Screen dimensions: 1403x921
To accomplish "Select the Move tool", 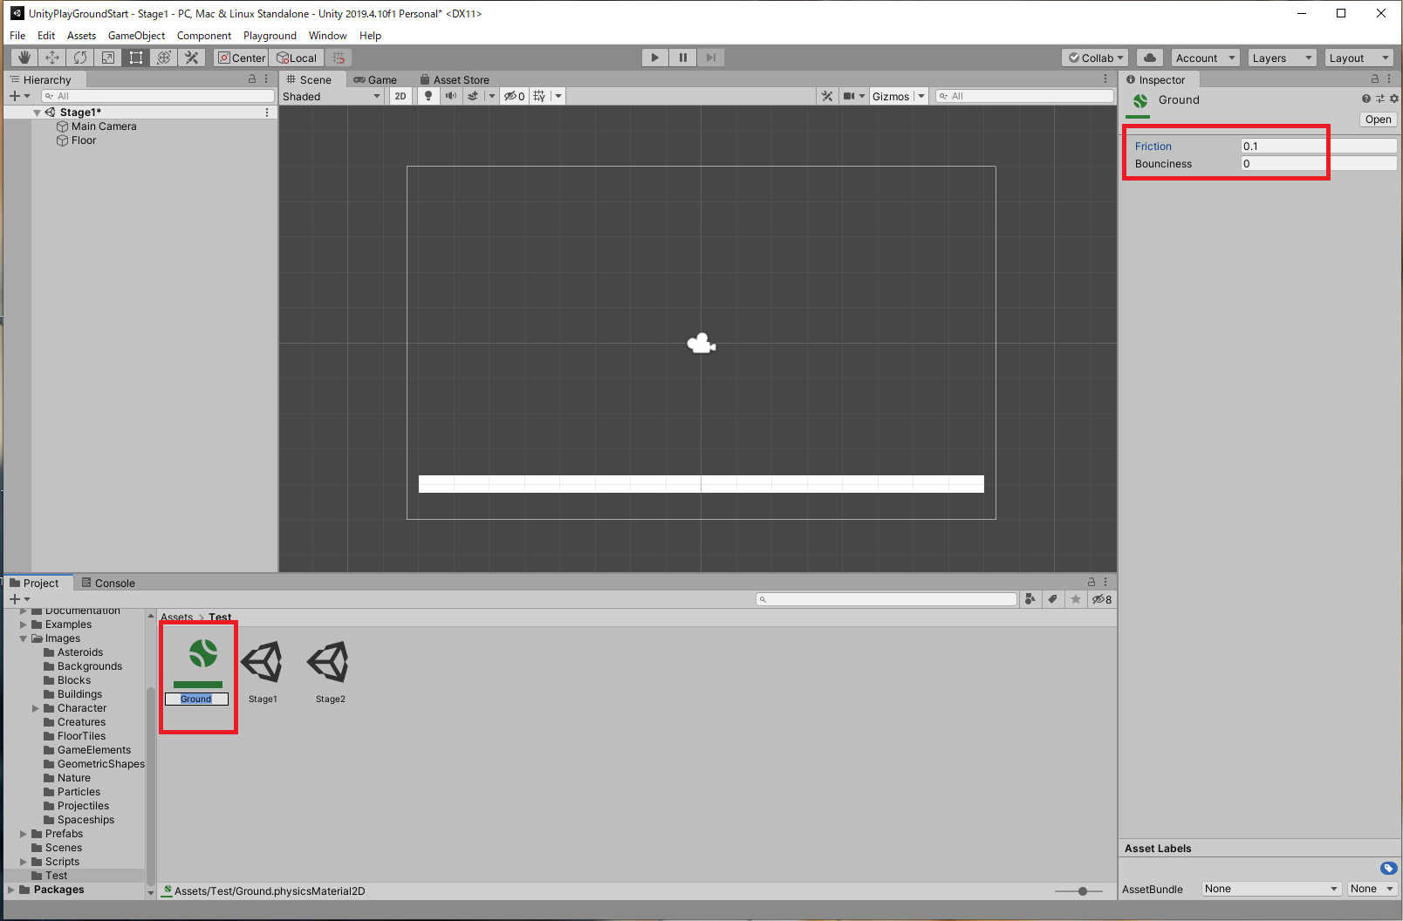I will (52, 58).
